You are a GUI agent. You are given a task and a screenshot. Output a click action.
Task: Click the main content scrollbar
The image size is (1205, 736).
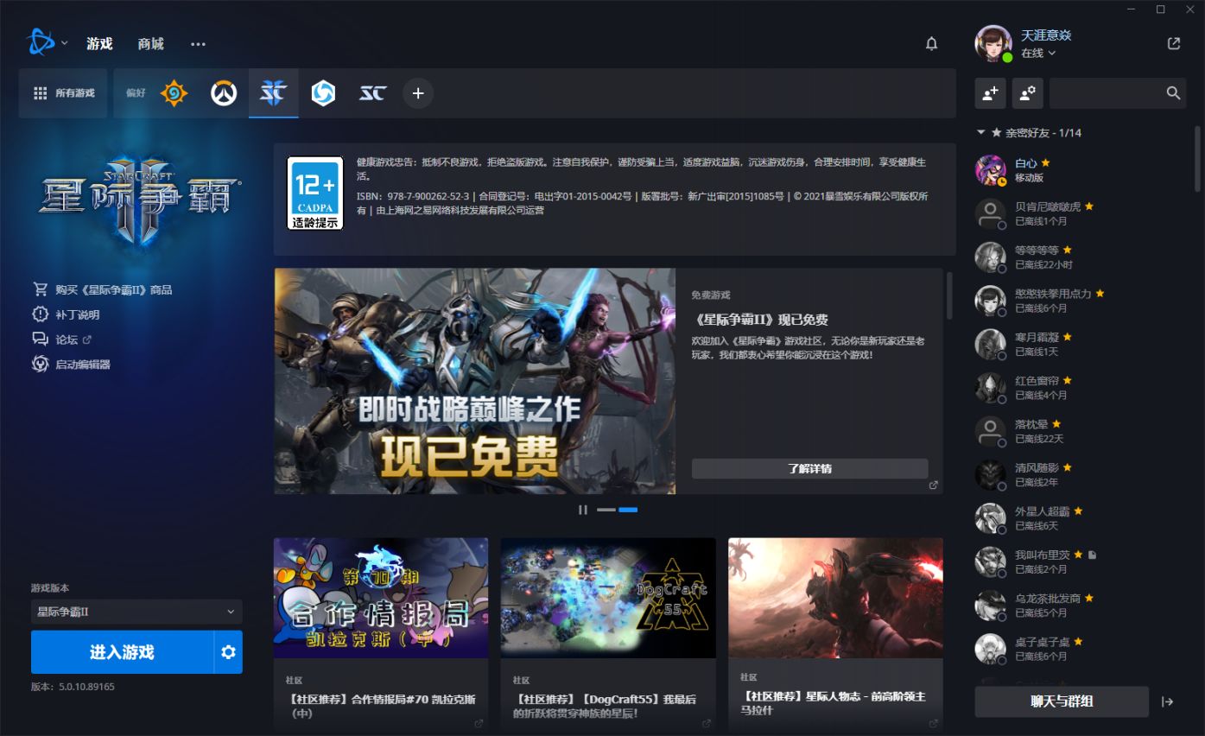point(950,295)
